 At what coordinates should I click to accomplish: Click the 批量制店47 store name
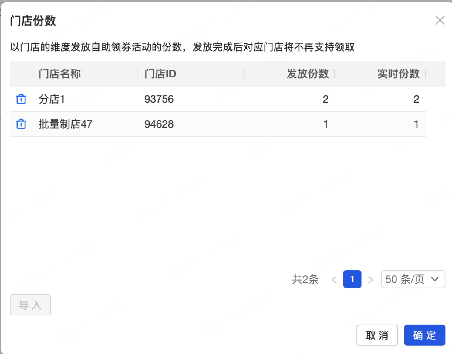pyautogui.click(x=65, y=124)
